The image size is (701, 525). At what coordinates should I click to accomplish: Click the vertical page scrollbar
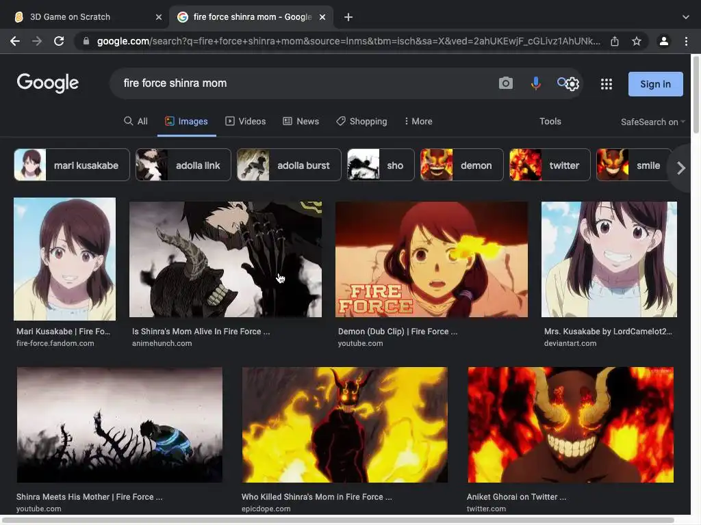(x=696, y=94)
